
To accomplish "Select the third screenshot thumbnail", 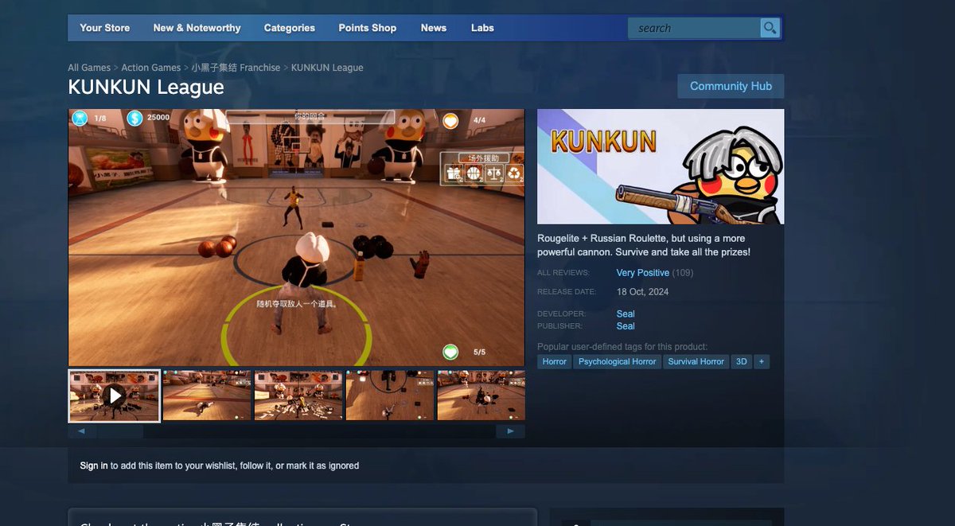I will 298,395.
